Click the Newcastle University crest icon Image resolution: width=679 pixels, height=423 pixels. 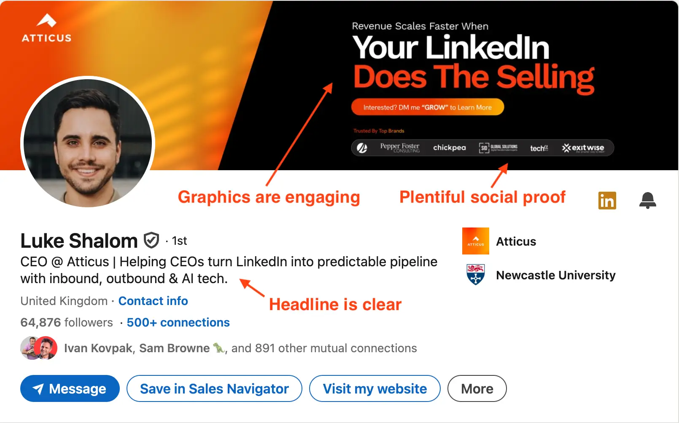point(475,275)
